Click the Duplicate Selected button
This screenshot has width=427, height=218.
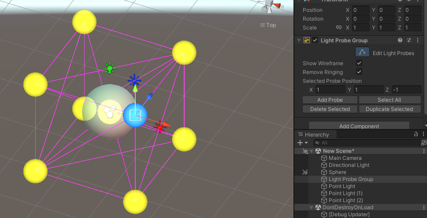point(390,109)
